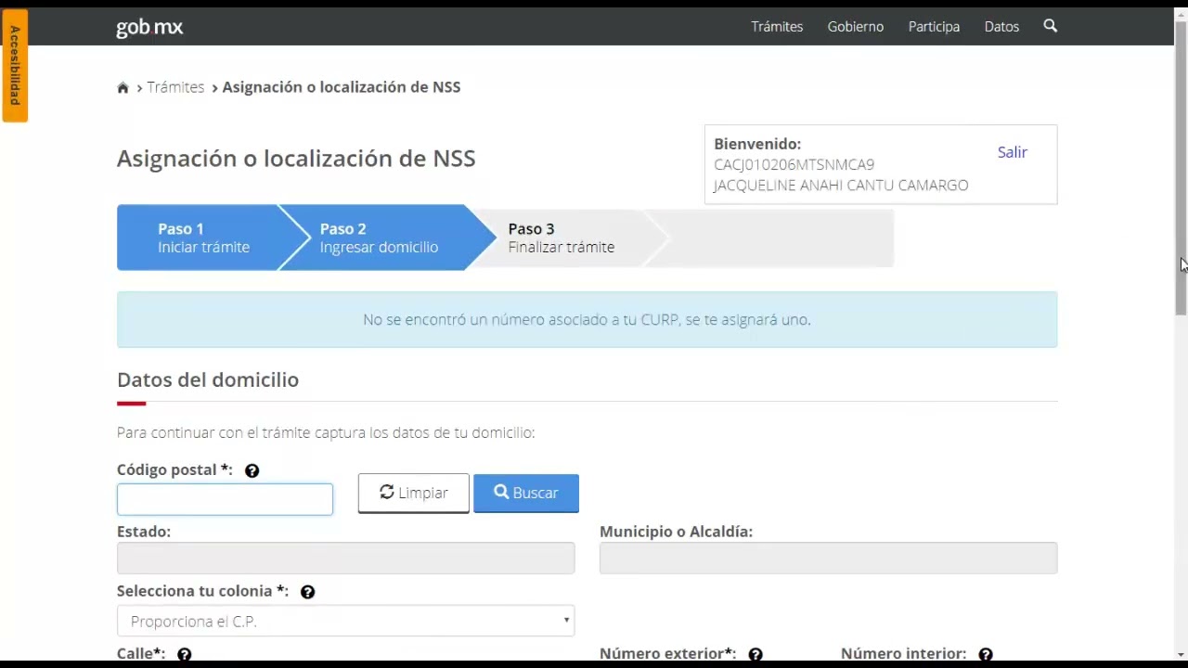Click the 'No se encontró un número' notice
Image resolution: width=1188 pixels, height=668 pixels.
587,319
